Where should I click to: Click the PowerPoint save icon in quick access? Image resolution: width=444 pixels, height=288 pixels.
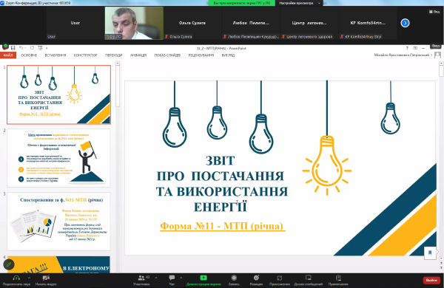click(13, 48)
